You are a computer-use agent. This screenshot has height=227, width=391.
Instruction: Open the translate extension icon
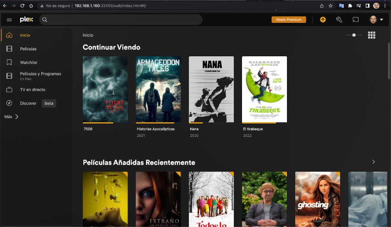341,6
